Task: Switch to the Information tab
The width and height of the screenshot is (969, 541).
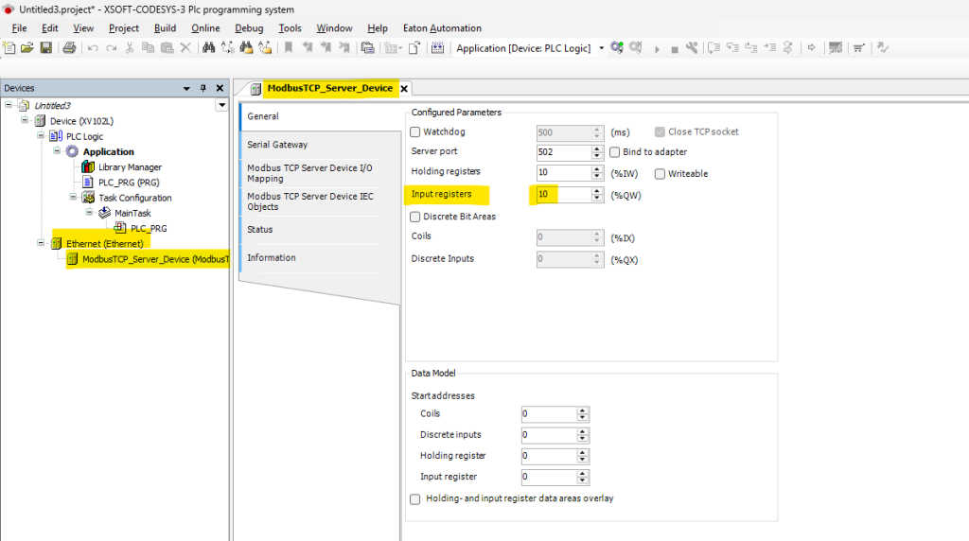Action: (x=272, y=257)
